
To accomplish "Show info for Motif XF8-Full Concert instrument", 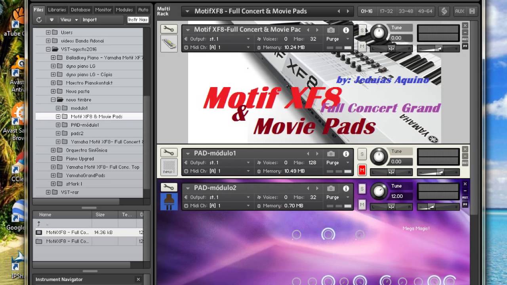I will point(346,30).
